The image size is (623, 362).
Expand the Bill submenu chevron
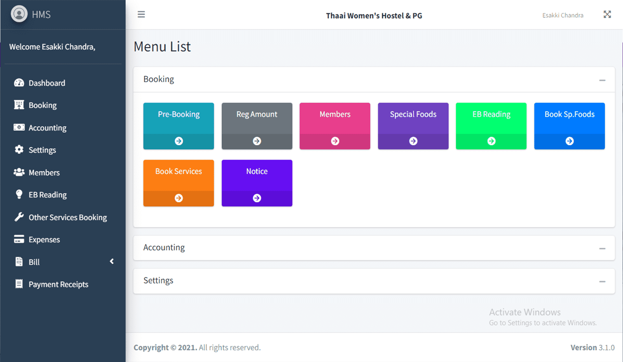tap(112, 261)
